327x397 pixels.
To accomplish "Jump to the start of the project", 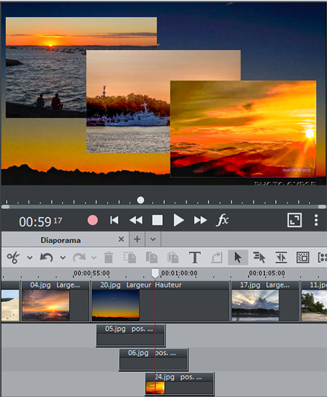I will click(x=114, y=220).
